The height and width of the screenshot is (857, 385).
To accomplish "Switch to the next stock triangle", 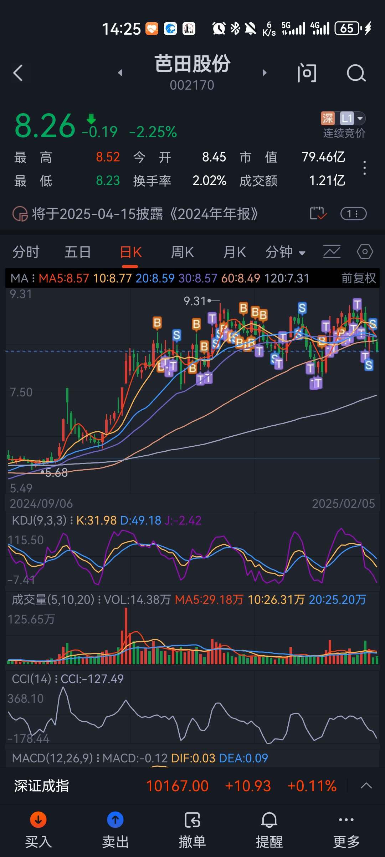I will pyautogui.click(x=264, y=73).
